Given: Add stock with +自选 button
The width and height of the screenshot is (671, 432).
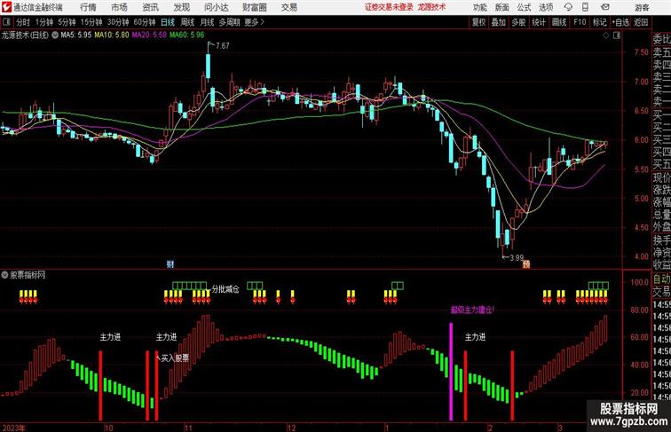Looking at the screenshot, I should [x=620, y=22].
